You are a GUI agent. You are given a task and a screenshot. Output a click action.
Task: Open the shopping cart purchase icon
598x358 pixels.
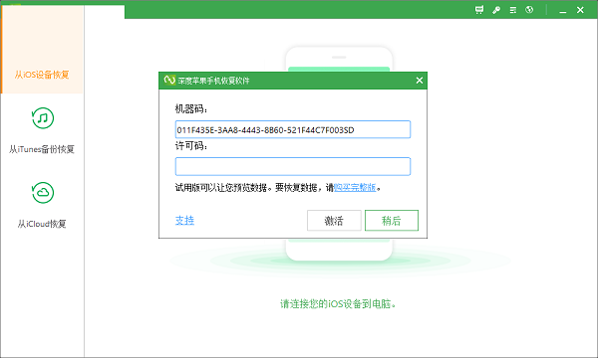[479, 10]
